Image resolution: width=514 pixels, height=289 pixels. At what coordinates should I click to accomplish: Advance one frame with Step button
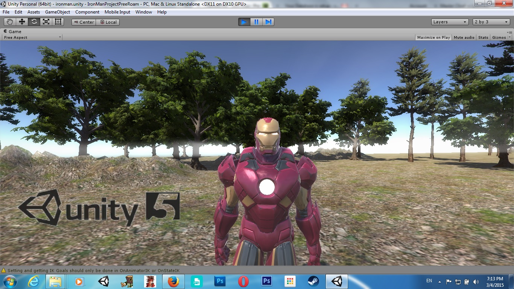[268, 22]
